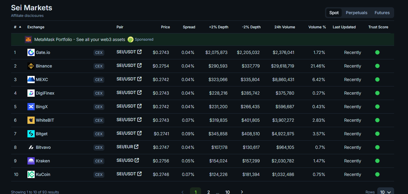Click the KuCoin logo icon

(x=31, y=174)
